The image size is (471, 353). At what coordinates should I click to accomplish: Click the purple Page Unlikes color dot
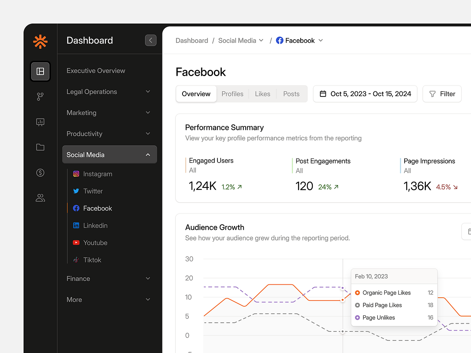(357, 318)
